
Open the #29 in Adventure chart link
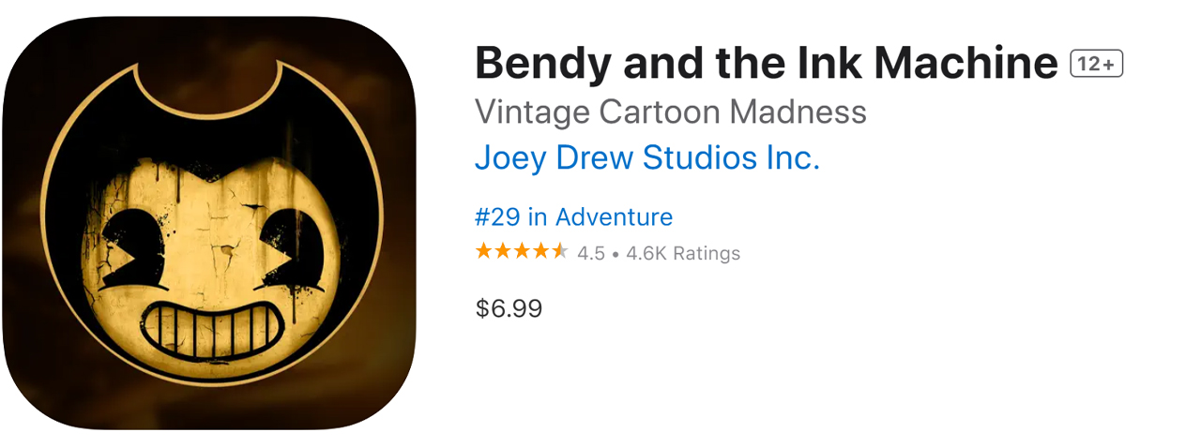[x=573, y=217]
